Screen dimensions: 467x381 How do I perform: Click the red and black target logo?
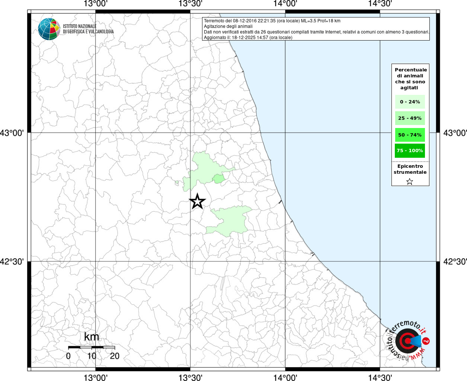(x=406, y=341)
